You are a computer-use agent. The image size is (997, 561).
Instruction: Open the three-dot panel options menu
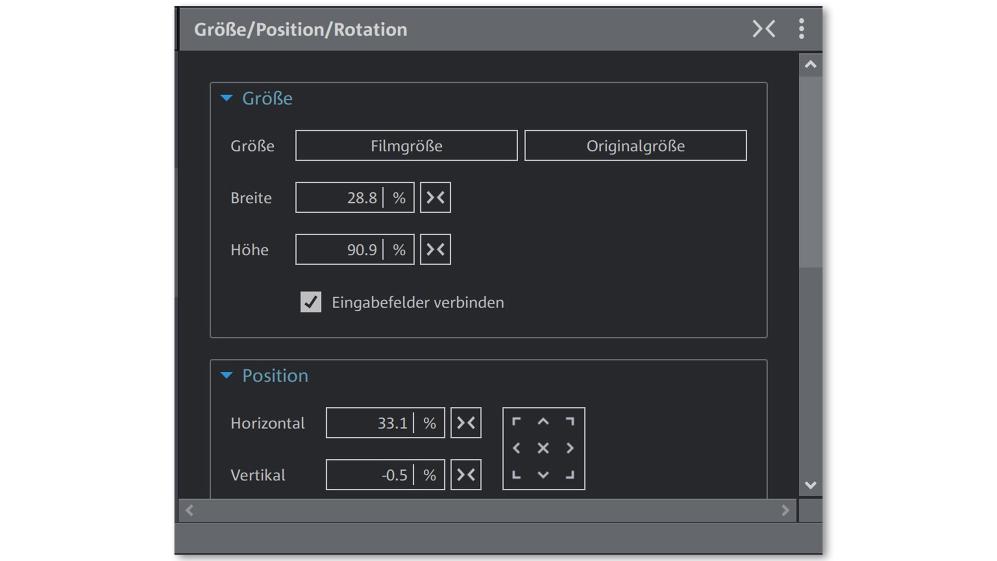[801, 29]
